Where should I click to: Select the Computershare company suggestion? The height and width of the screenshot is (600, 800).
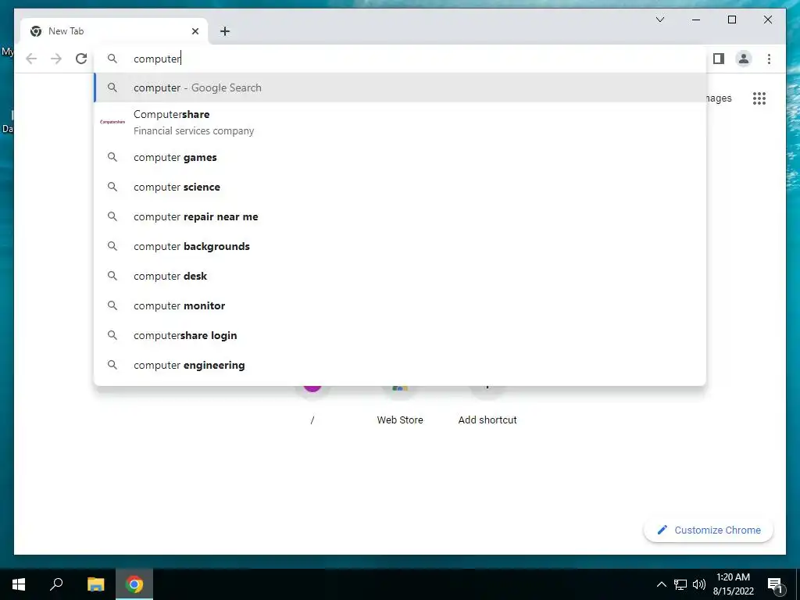(401, 123)
